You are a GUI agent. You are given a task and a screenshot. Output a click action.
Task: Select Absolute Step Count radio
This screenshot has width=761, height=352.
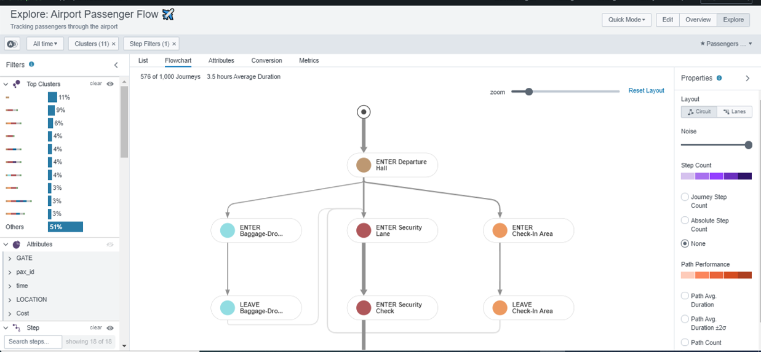click(685, 220)
